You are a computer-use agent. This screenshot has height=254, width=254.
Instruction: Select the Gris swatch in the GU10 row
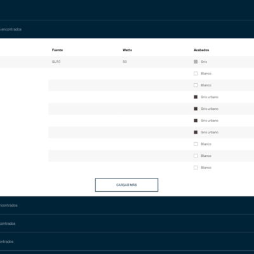coord(196,62)
